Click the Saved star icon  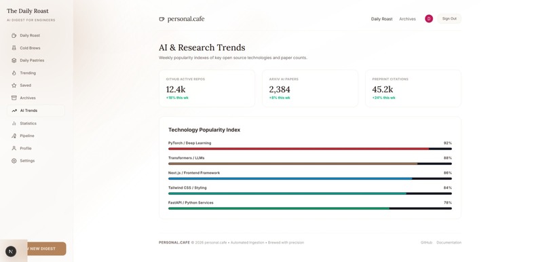click(14, 86)
